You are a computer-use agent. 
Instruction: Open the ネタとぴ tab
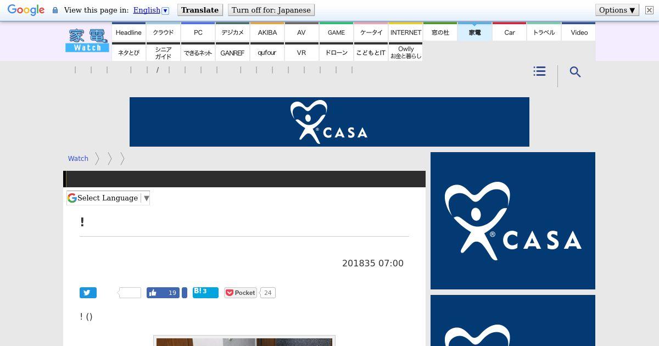point(129,52)
